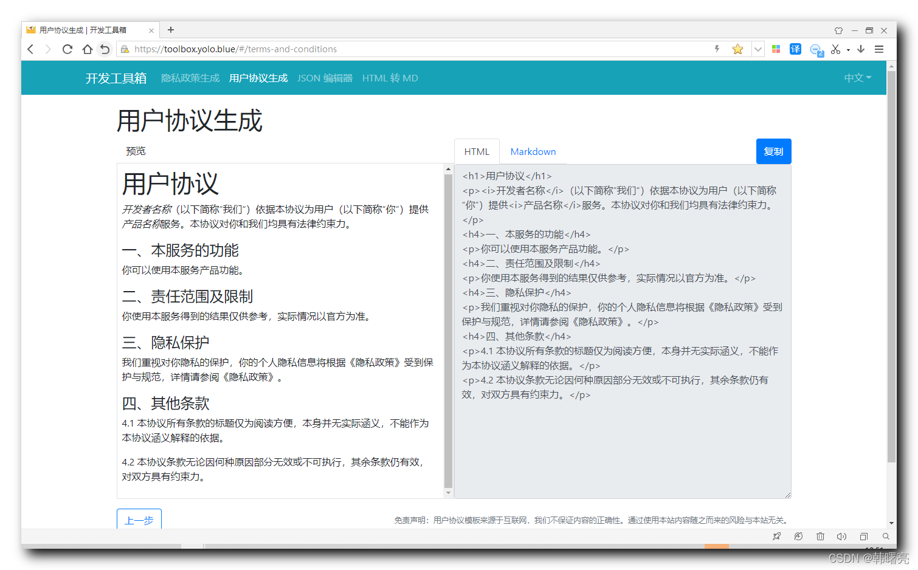918x570 pixels.
Task: Click the trash clear-data status bar icon
Action: click(820, 536)
